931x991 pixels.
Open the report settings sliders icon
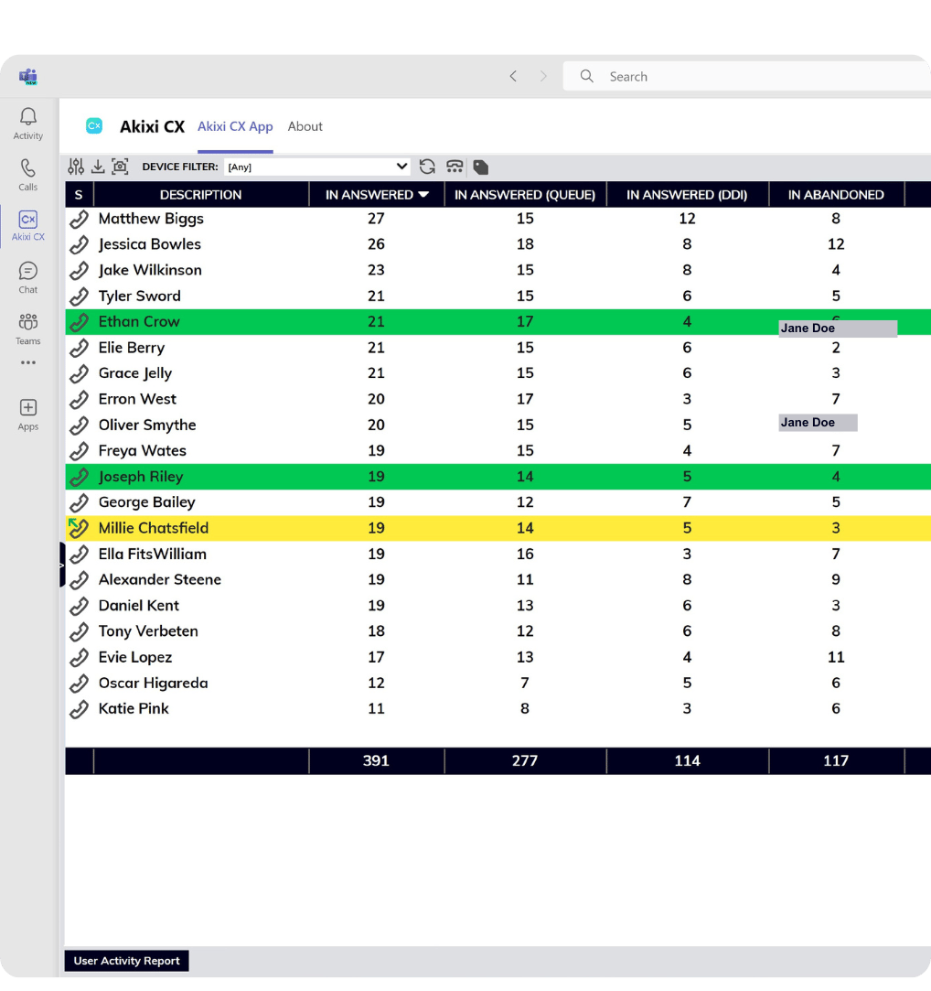tap(76, 167)
